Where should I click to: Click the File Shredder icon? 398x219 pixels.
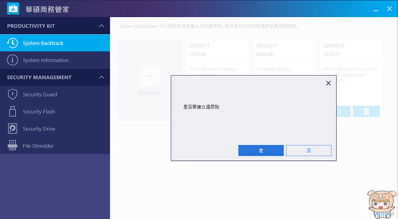pos(13,146)
